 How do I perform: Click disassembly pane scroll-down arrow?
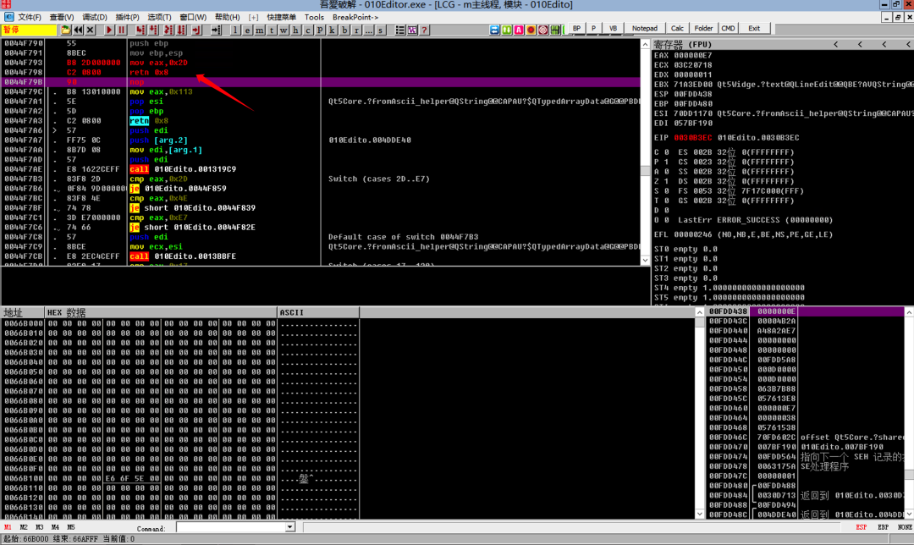pyautogui.click(x=645, y=261)
